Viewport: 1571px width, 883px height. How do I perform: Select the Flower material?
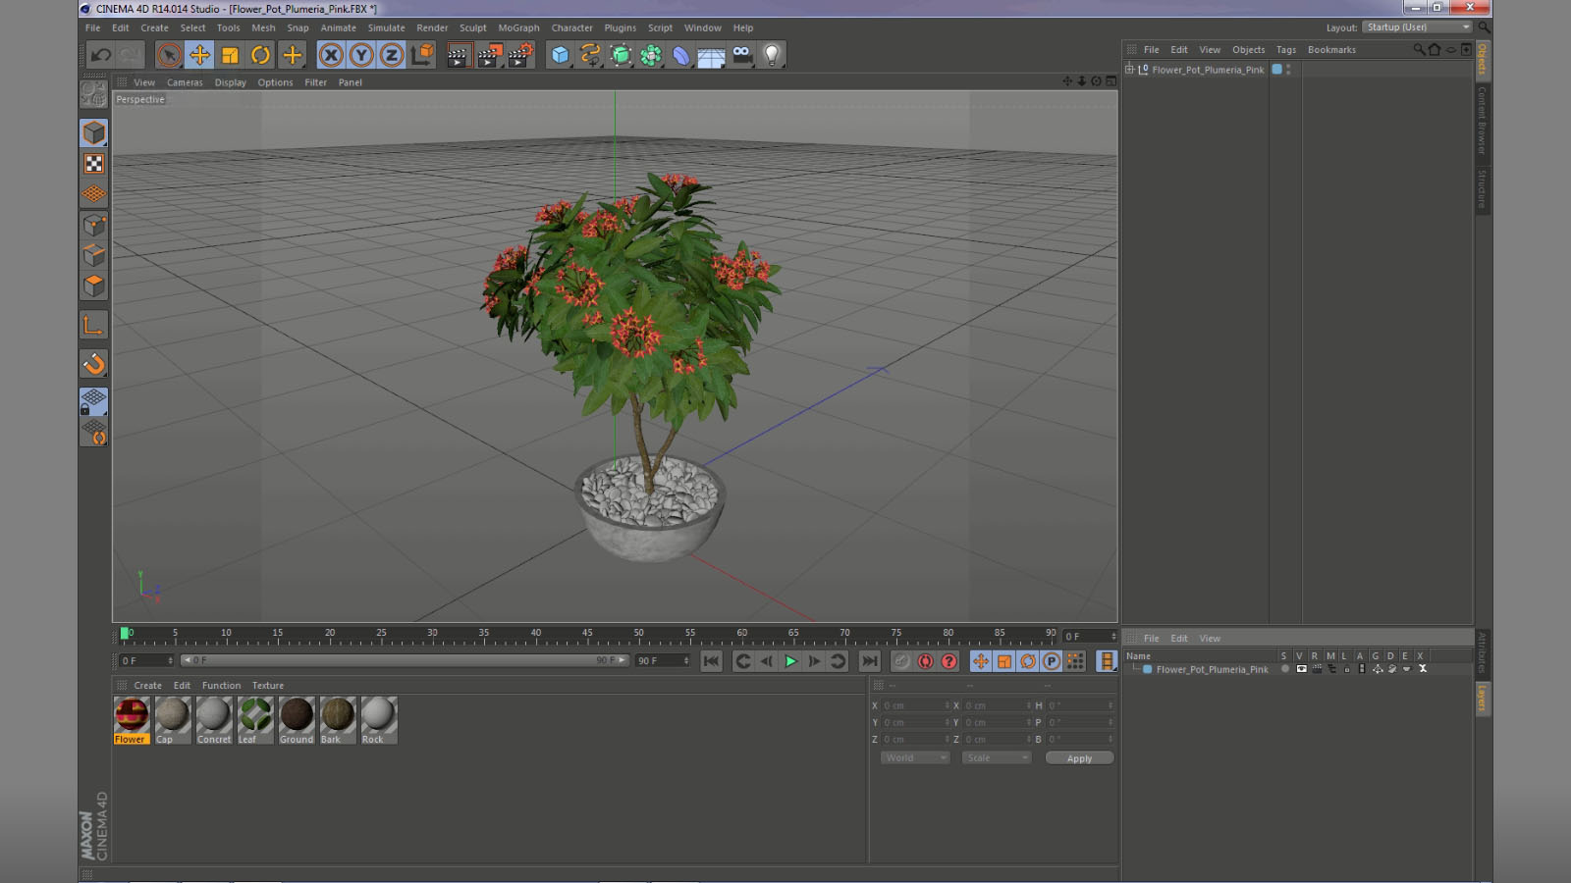(x=132, y=720)
